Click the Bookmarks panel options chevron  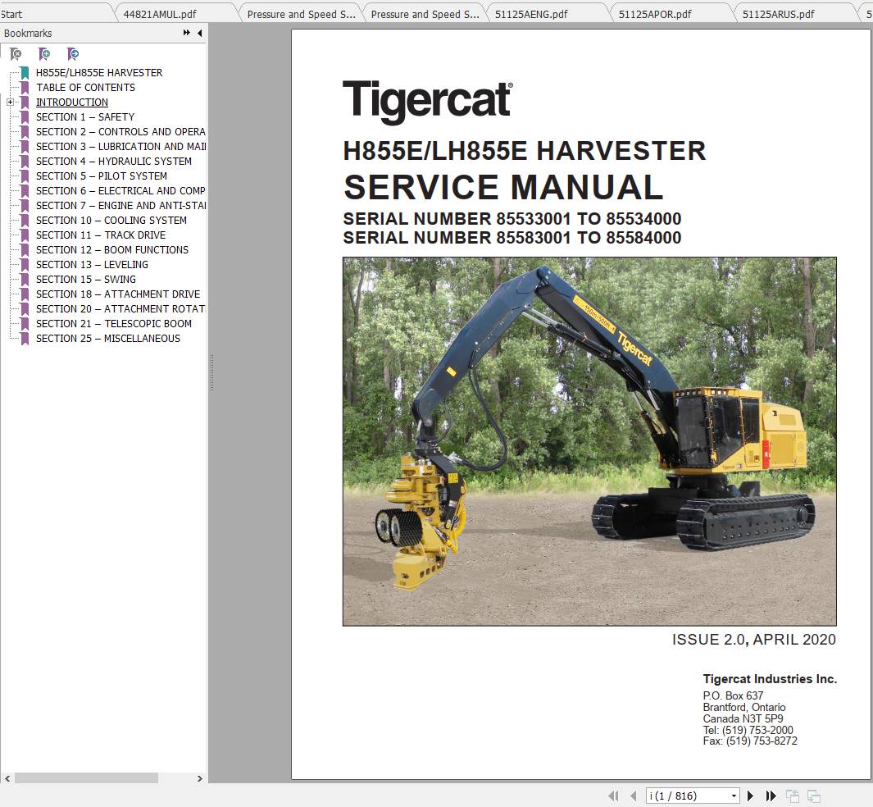point(187,34)
